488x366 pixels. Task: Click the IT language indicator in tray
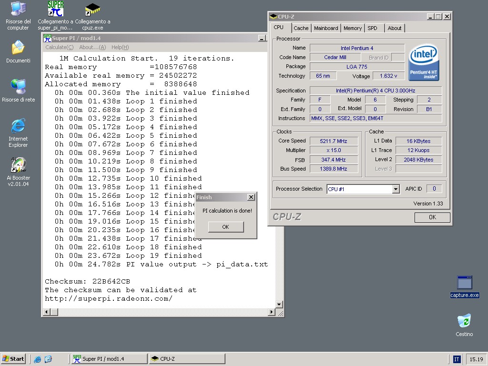(x=457, y=359)
